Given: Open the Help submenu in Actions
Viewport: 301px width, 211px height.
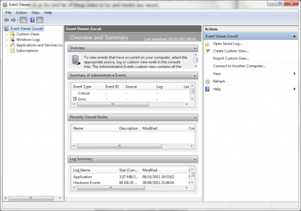Looking at the screenshot, I should 294,89.
